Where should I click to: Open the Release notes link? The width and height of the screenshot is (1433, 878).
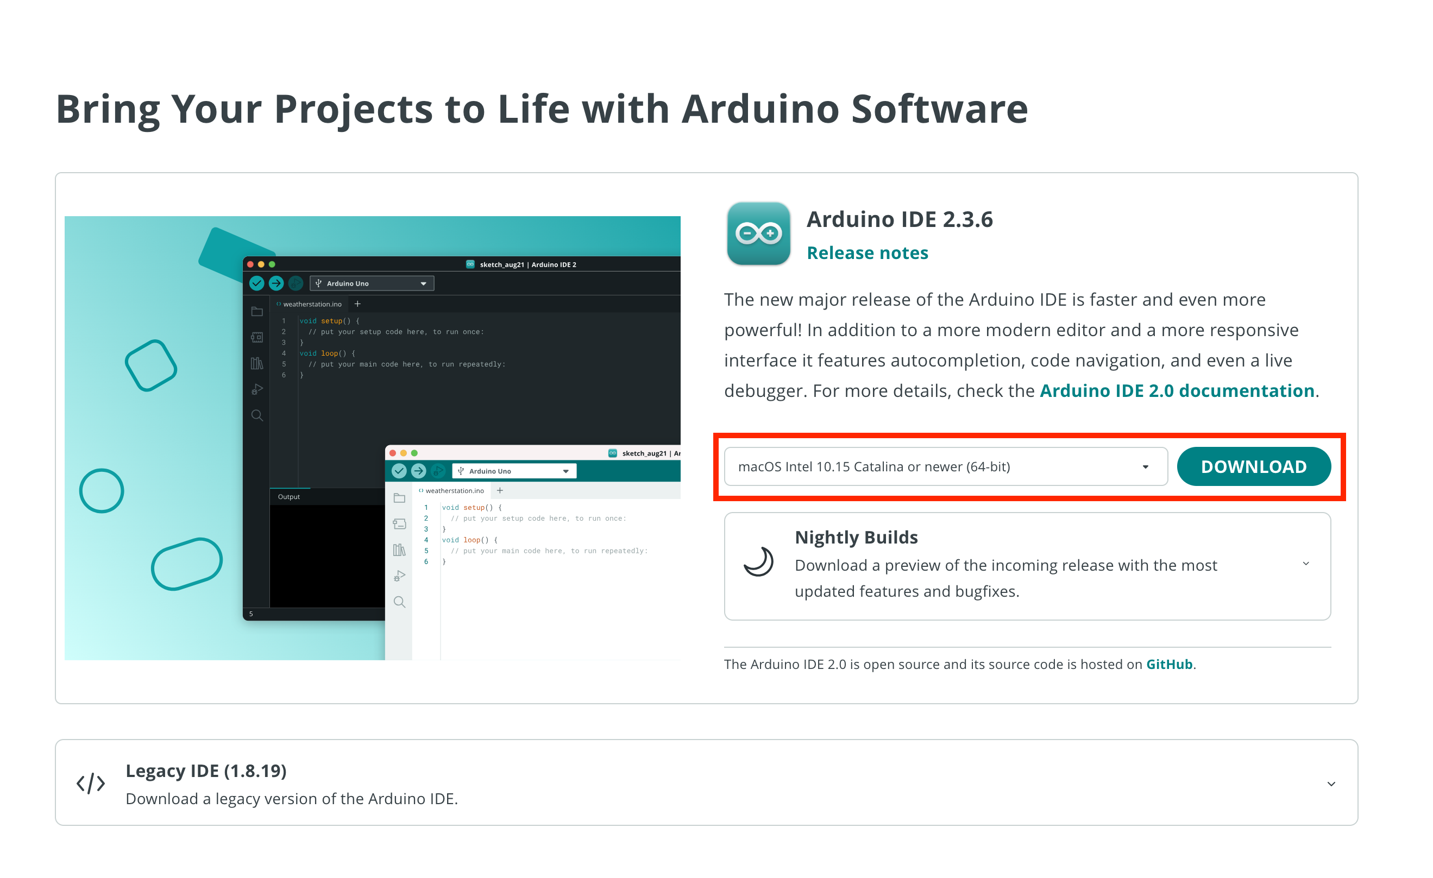point(867,253)
